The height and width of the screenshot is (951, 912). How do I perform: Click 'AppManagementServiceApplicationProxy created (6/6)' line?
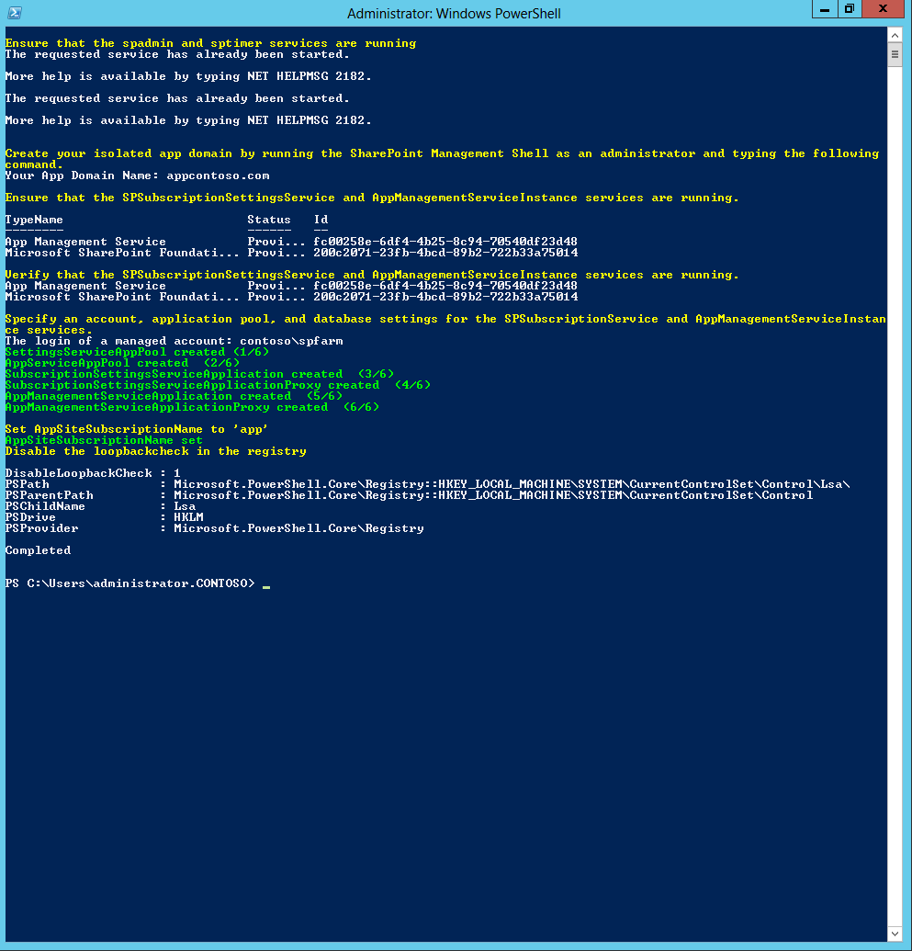192,407
